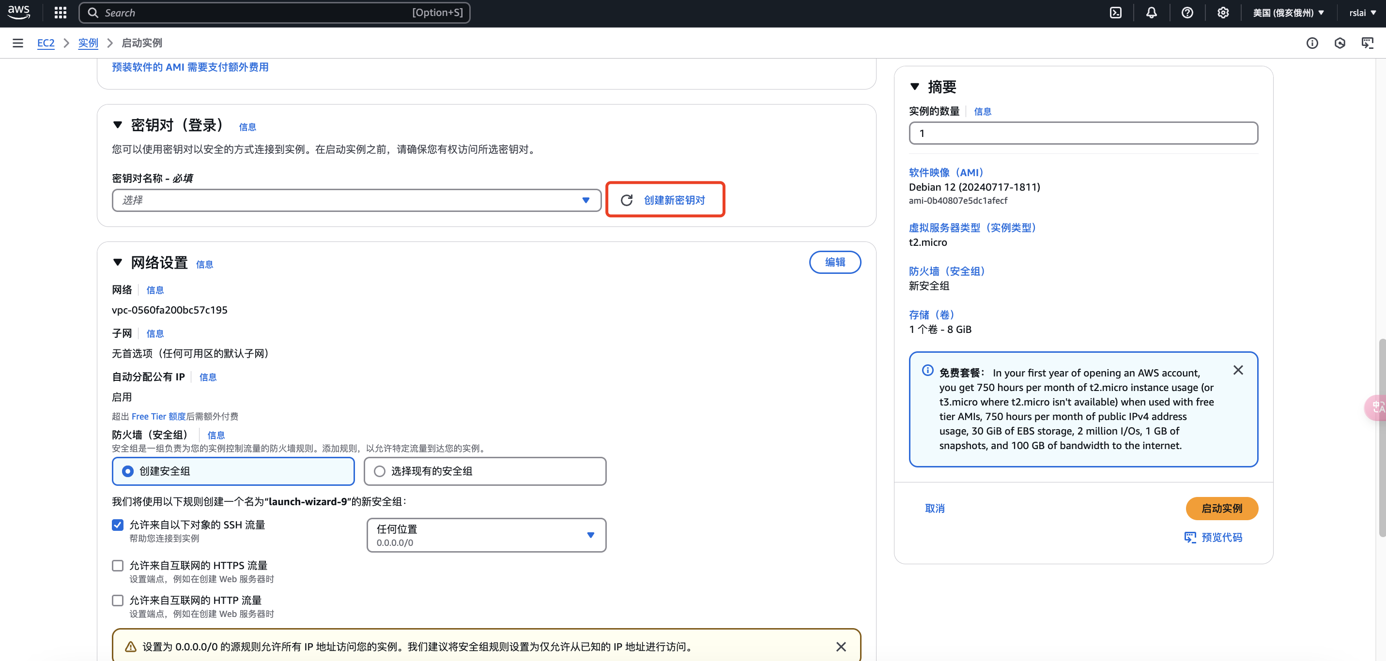Open the AWS services grid menu

60,13
